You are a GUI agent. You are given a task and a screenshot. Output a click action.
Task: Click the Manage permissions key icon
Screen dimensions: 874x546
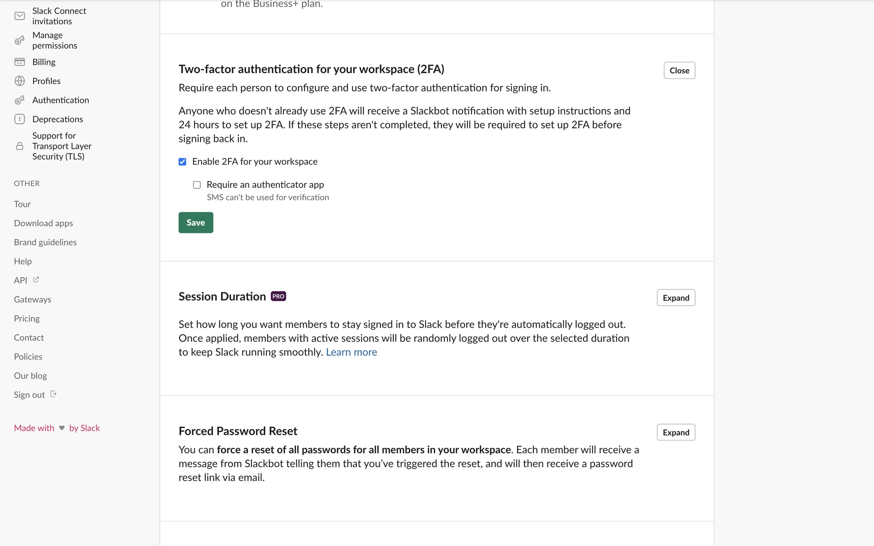pyautogui.click(x=20, y=40)
